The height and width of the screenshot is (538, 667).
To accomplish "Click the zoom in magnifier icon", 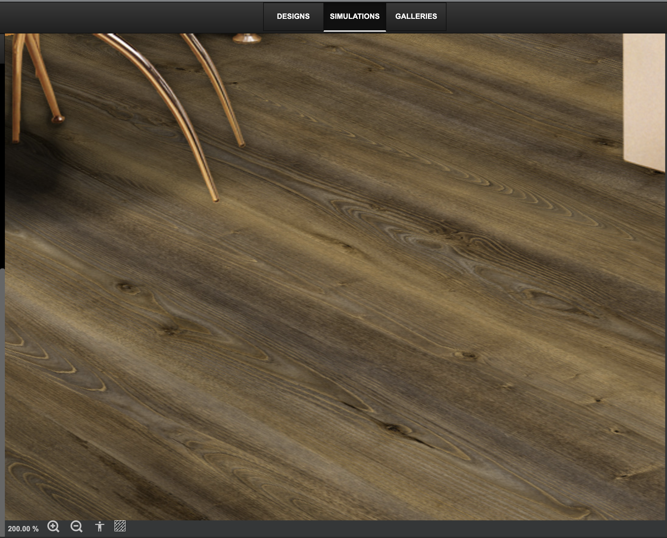I will (53, 526).
